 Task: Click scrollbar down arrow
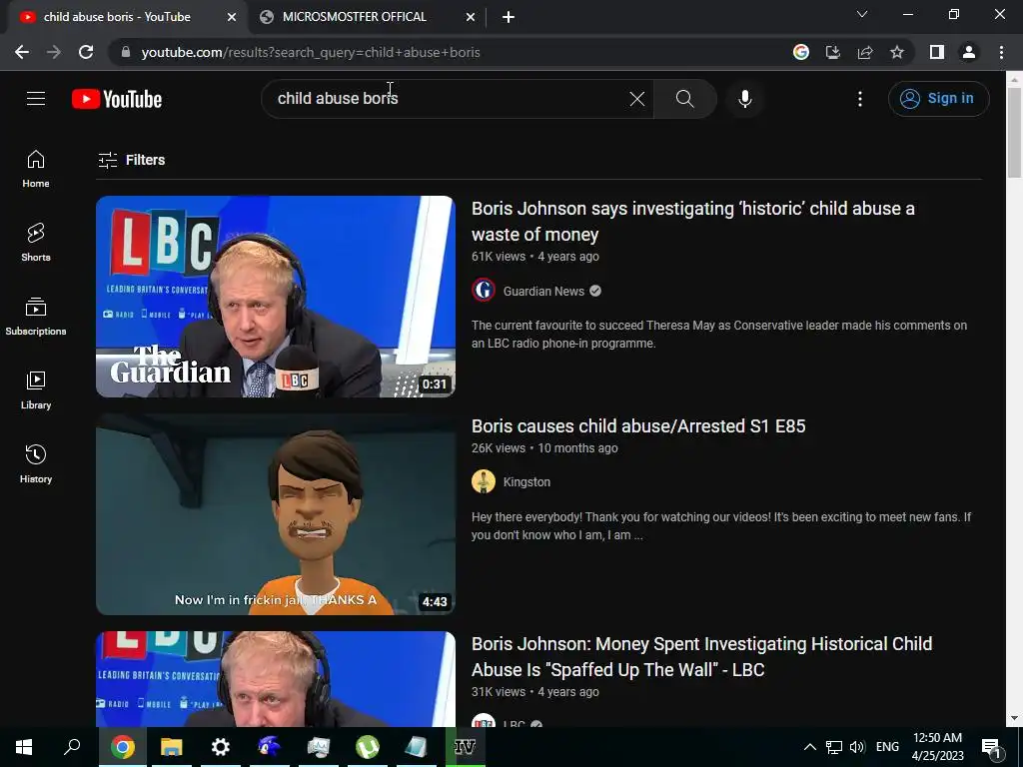(x=1015, y=719)
